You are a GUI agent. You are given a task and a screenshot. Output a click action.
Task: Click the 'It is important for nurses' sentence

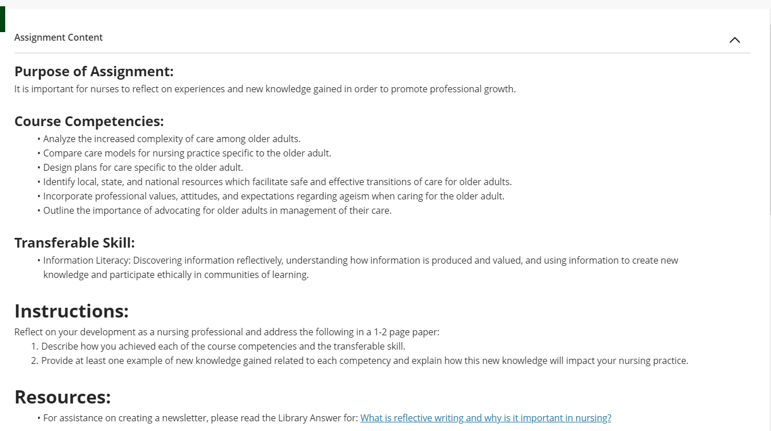pyautogui.click(x=265, y=89)
